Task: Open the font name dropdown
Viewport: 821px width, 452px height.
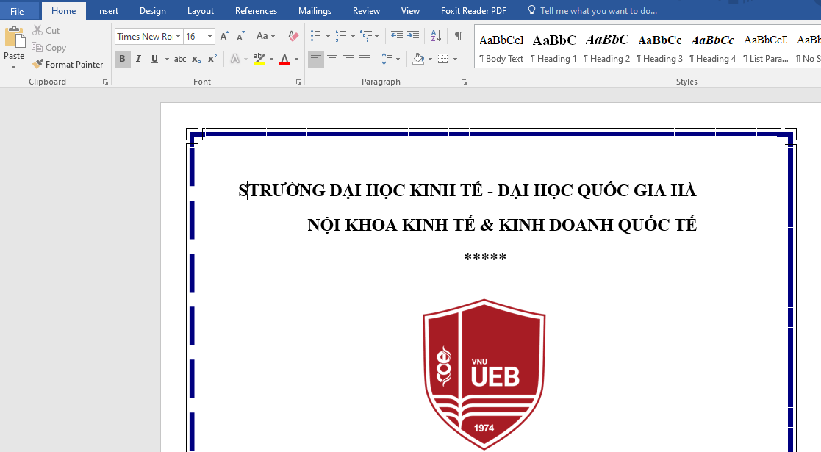Action: 178,36
